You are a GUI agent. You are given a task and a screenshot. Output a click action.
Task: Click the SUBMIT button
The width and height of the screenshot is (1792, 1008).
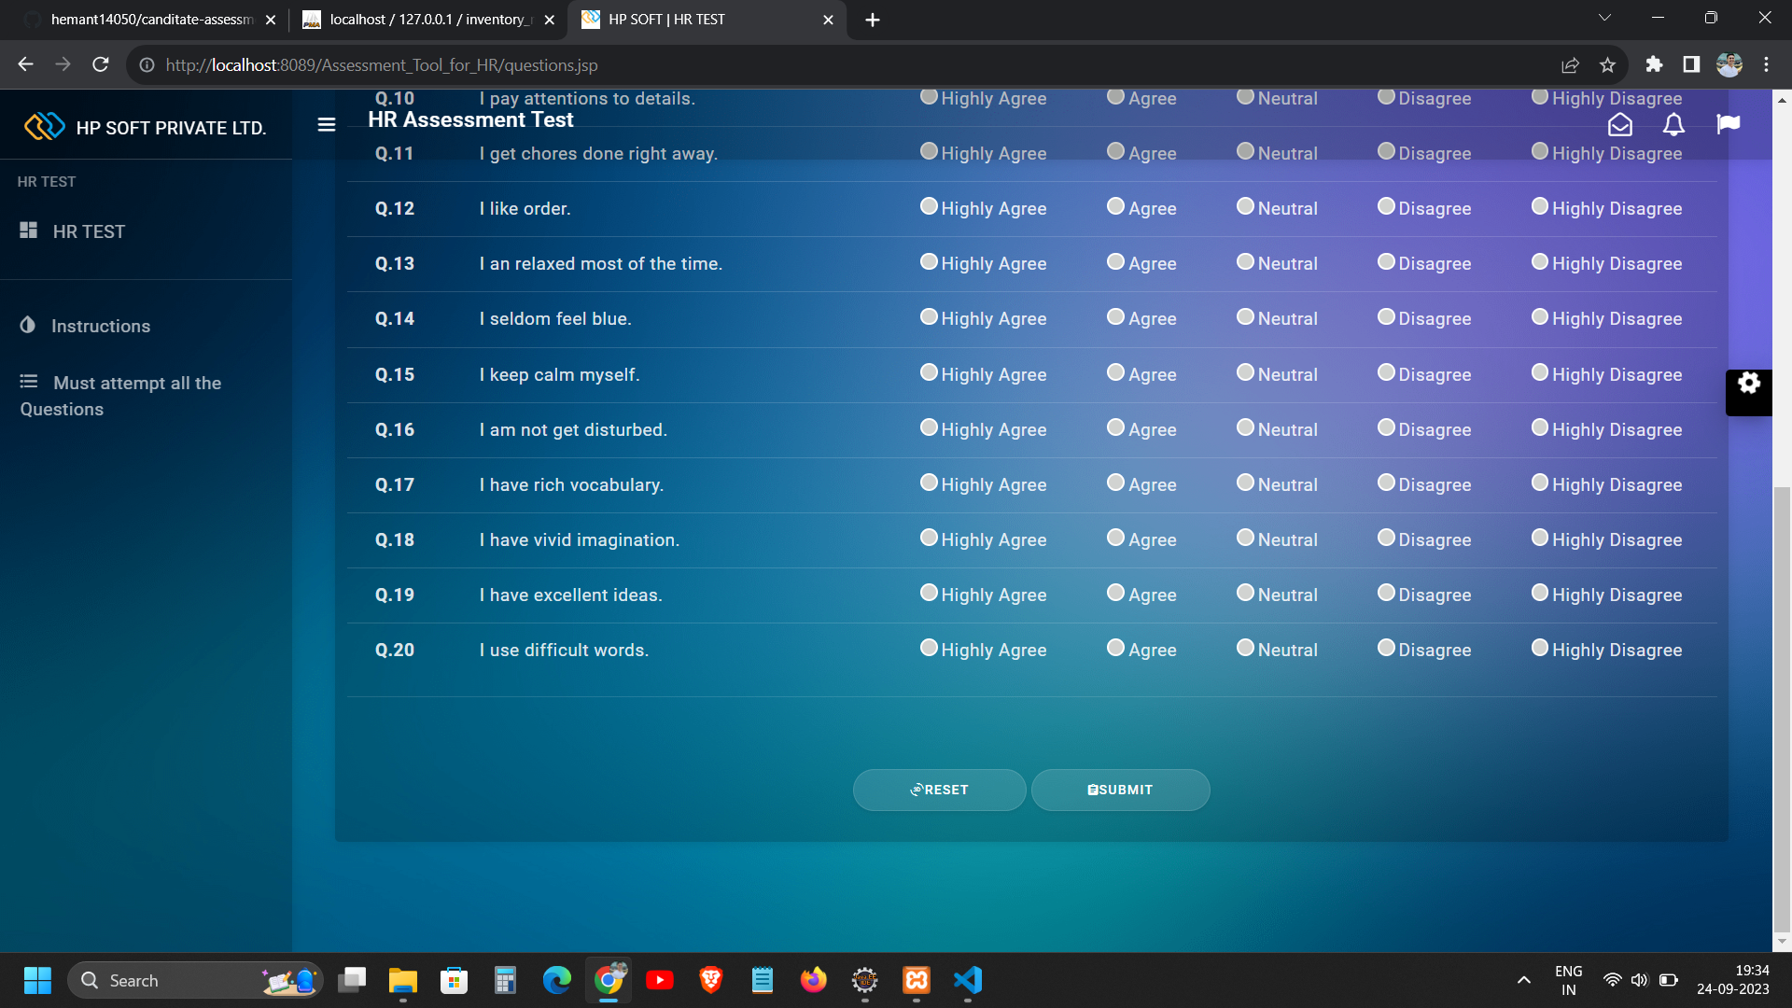pos(1120,790)
